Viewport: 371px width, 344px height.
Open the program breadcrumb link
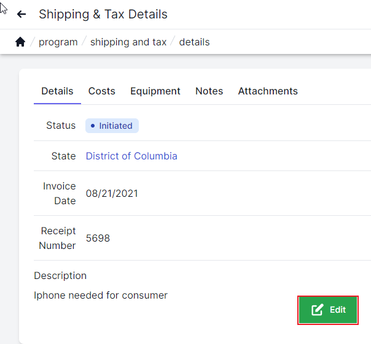tap(58, 42)
